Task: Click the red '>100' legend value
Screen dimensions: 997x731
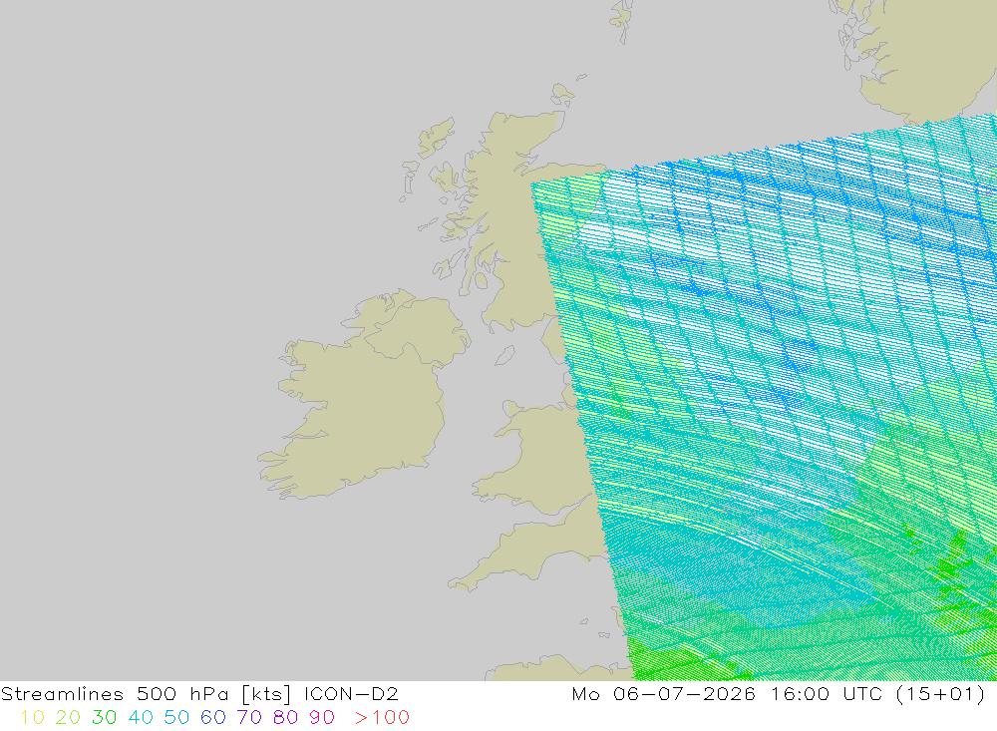Action: [x=382, y=718]
